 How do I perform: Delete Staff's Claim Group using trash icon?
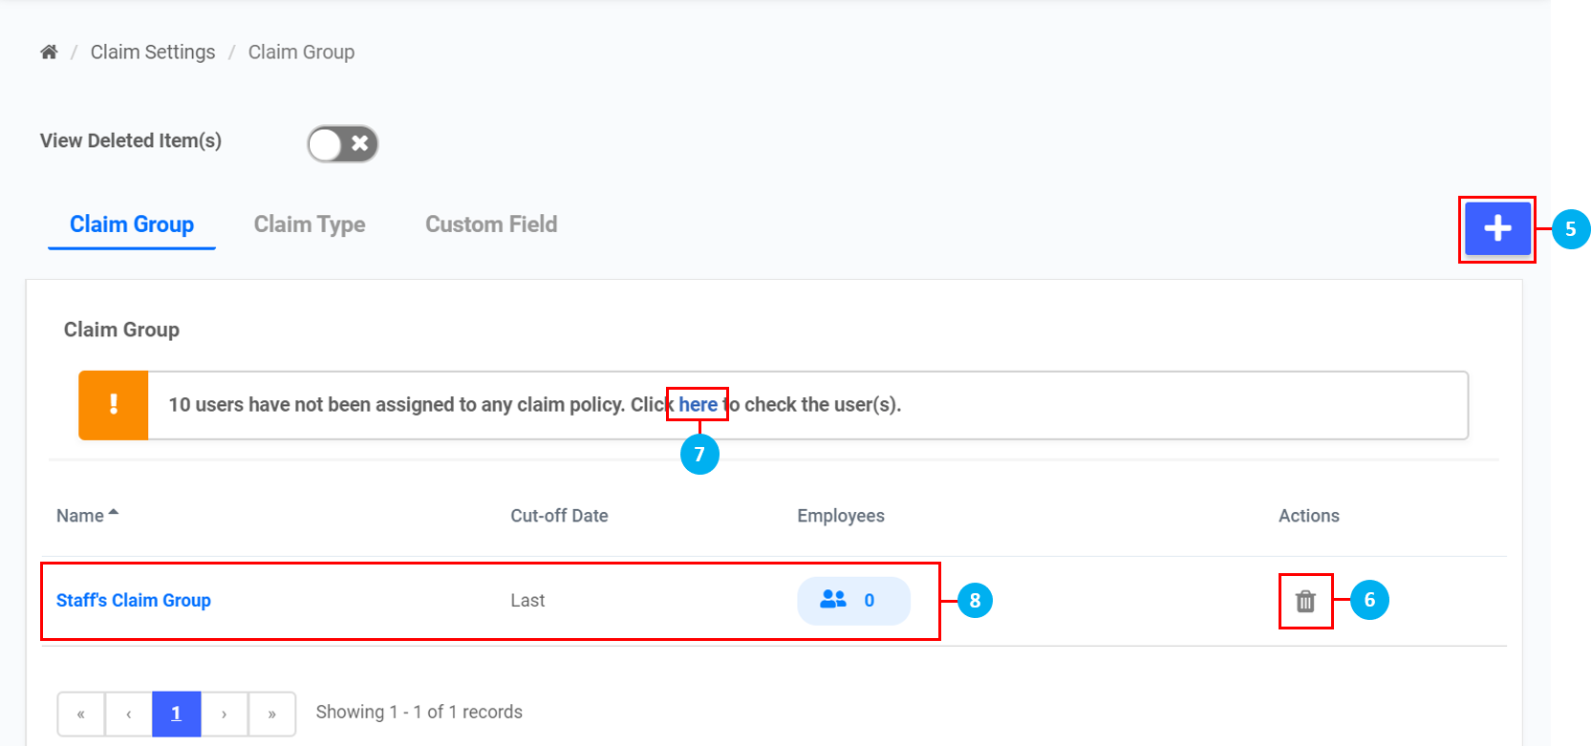(x=1305, y=601)
